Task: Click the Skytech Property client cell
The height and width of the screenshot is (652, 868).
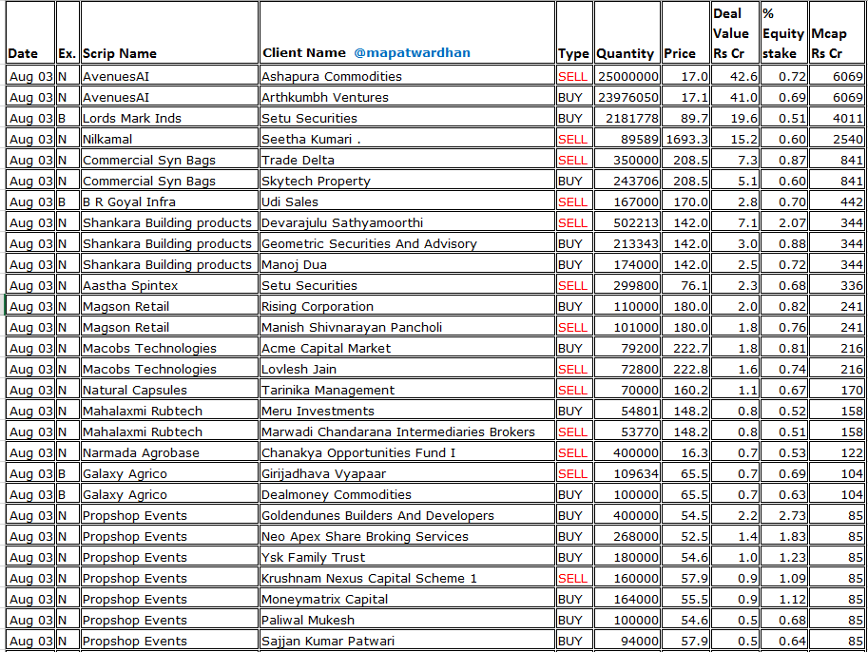Action: [x=407, y=181]
